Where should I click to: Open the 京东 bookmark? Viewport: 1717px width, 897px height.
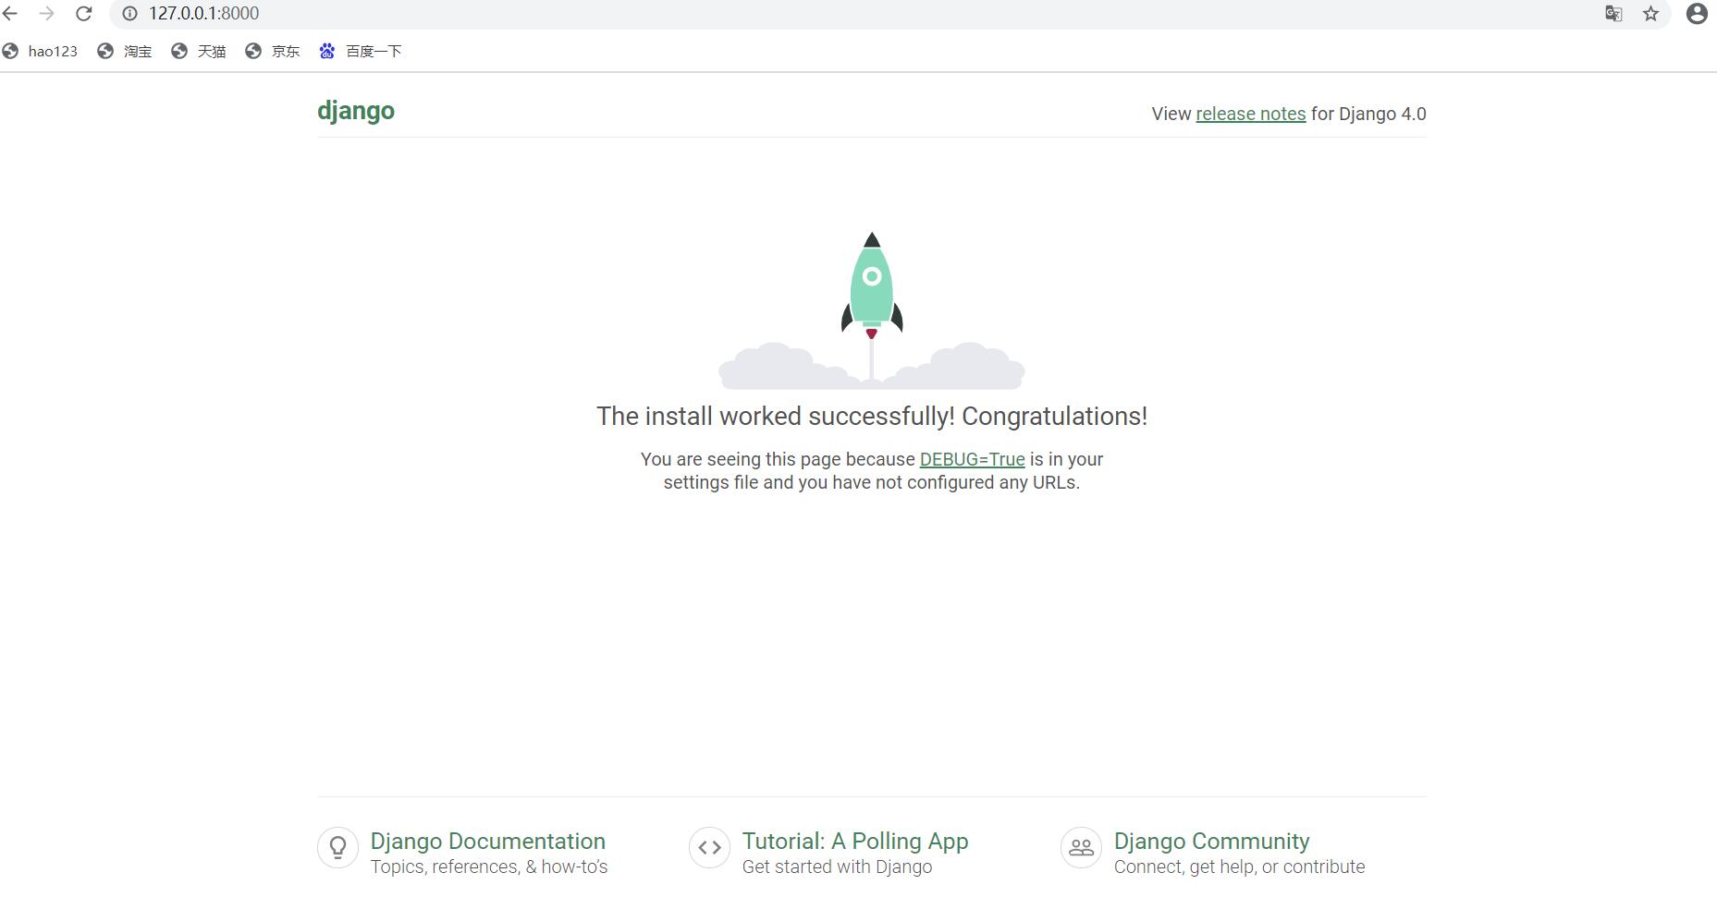pyautogui.click(x=273, y=51)
